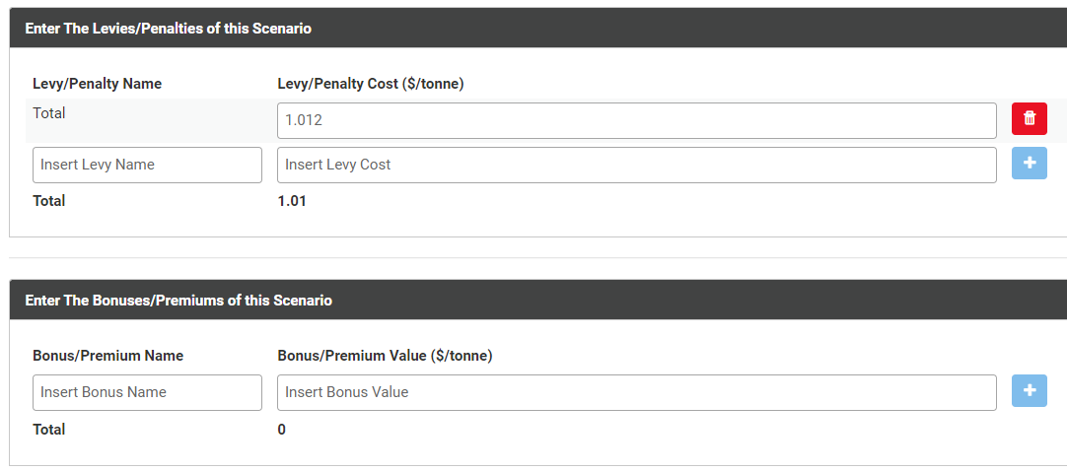This screenshot has height=472, width=1067.
Task: Delete the Total levy row with trash icon
Action: tap(1029, 119)
